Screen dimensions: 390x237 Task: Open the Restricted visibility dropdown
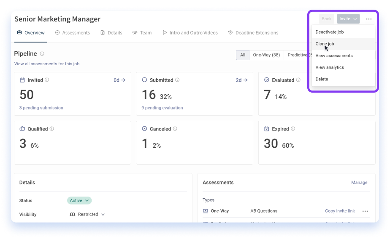87,214
